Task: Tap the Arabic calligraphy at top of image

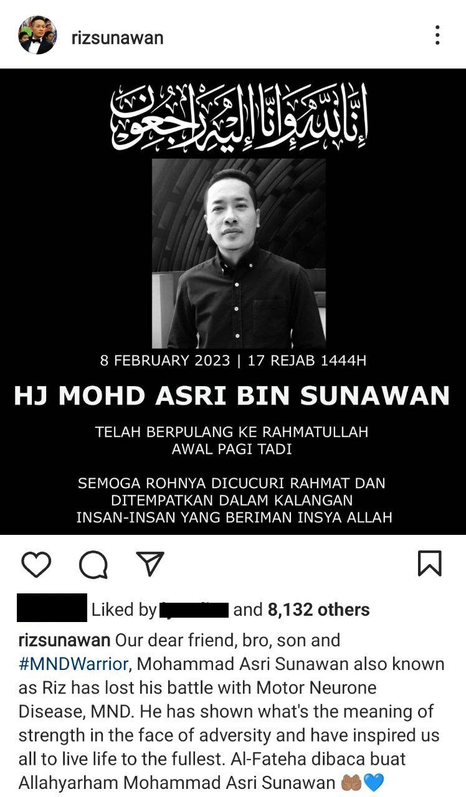Action: click(x=239, y=113)
